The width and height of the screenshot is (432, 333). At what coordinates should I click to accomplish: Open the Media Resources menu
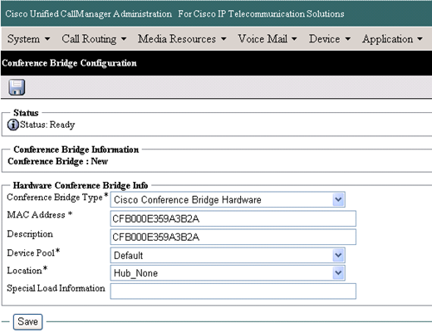182,39
